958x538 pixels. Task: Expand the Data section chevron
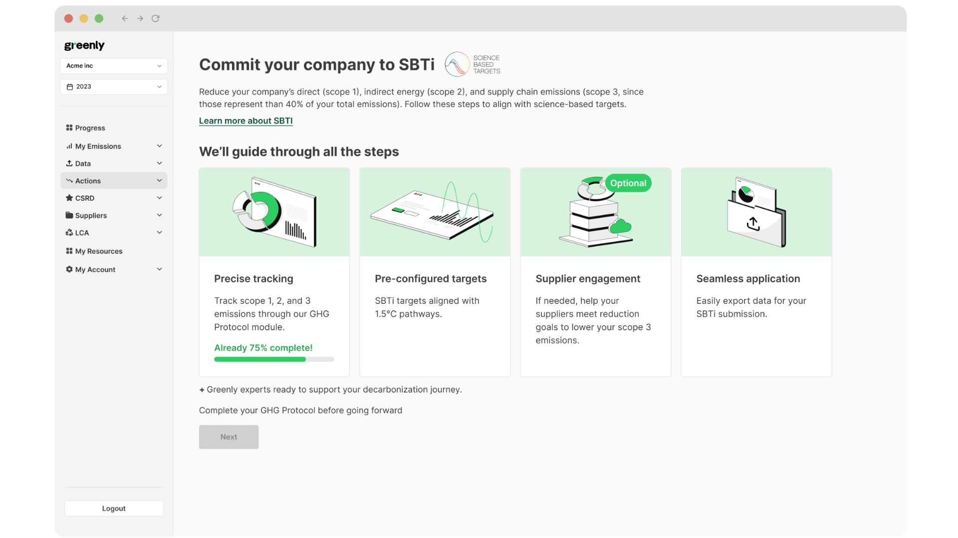(x=160, y=163)
